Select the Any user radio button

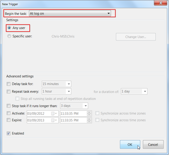pyautogui.click(x=9, y=28)
